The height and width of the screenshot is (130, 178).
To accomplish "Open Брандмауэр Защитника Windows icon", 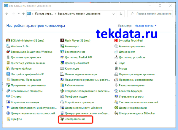I will [x=8, y=52].
